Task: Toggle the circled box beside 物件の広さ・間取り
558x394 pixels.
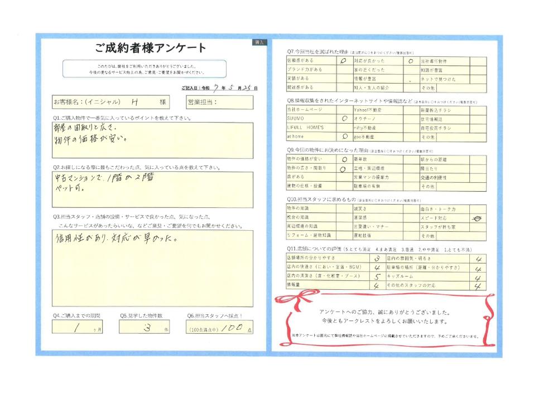Action: tap(344, 168)
